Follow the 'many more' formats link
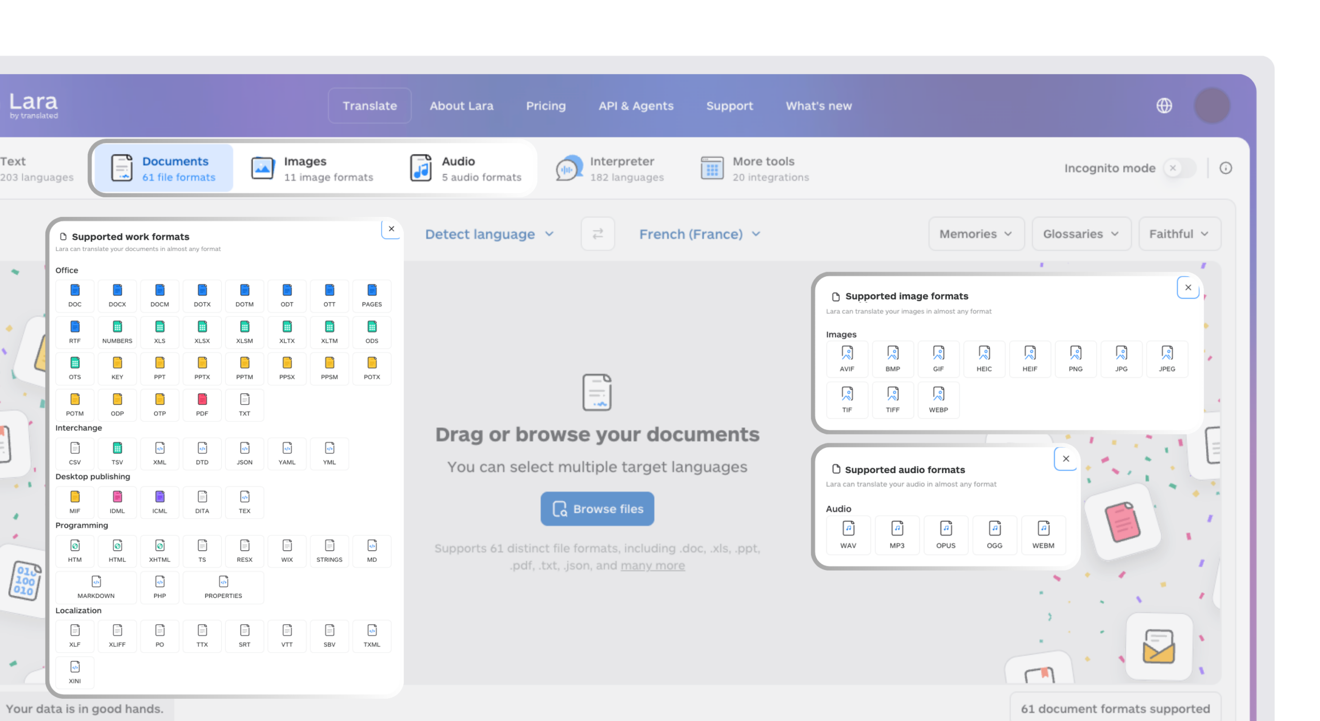Screen dimensions: 1320x721 click(652, 565)
